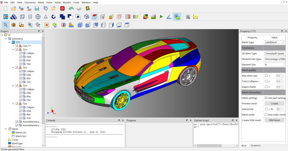Viewport: 288px width, 151px height.
Task: Close the Progress panel
Action: [191, 120]
